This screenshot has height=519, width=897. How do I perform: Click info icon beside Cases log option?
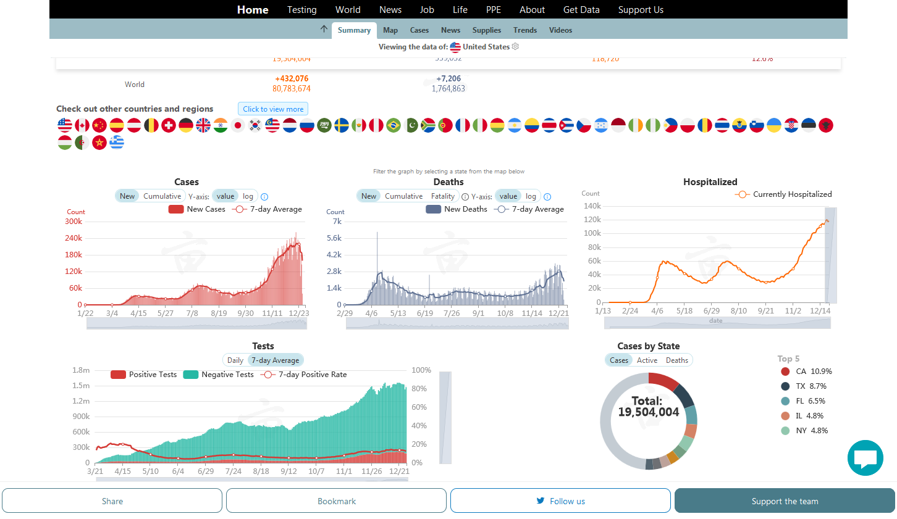(x=264, y=197)
